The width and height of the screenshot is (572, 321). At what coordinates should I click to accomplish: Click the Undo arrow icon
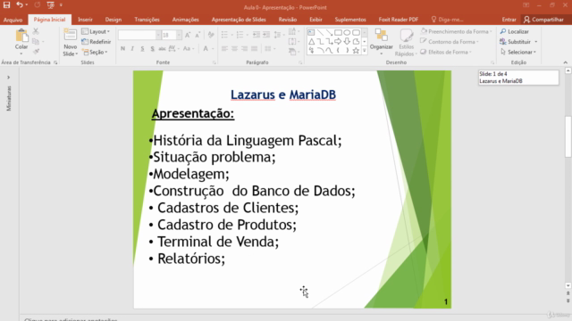point(20,4)
